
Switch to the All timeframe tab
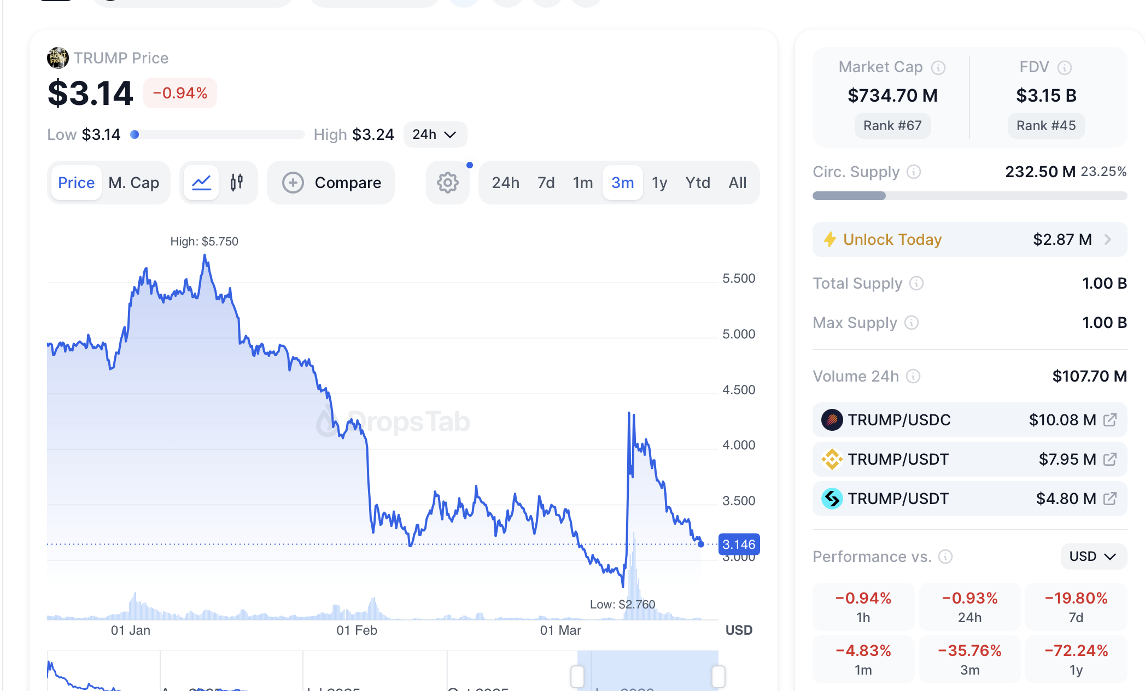(737, 183)
